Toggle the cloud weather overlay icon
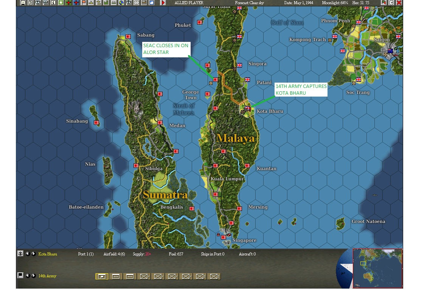Viewport: 430px width, 292px height. coord(152,3)
